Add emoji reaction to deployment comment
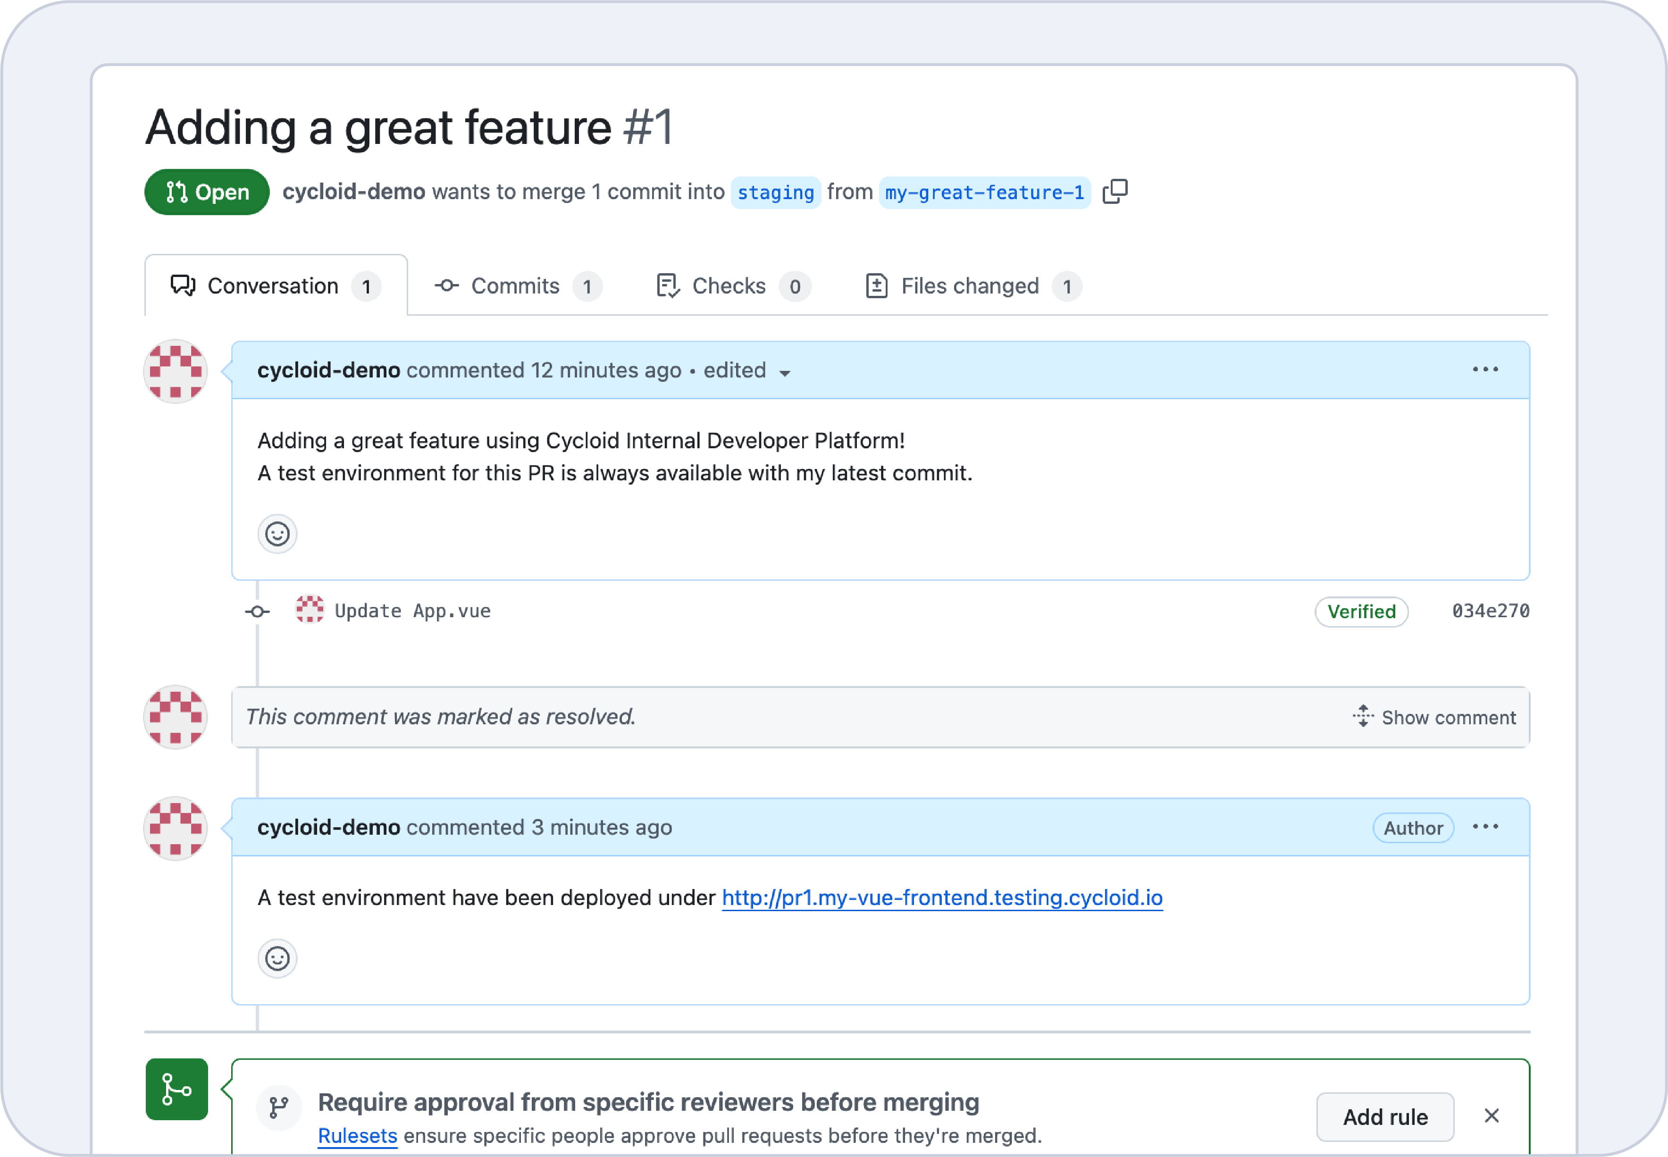Viewport: 1668px width, 1157px height. click(x=277, y=959)
